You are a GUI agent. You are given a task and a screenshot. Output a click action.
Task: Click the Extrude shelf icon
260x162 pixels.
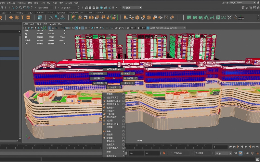click(x=126, y=17)
